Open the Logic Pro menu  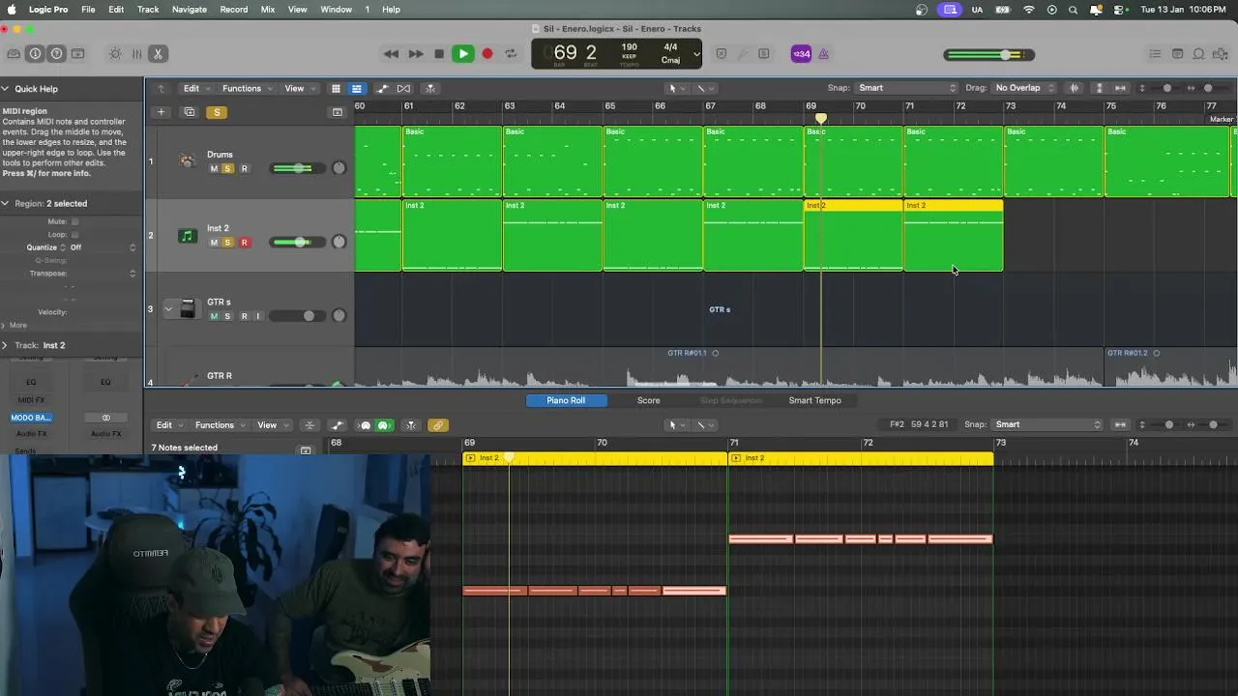(x=48, y=9)
